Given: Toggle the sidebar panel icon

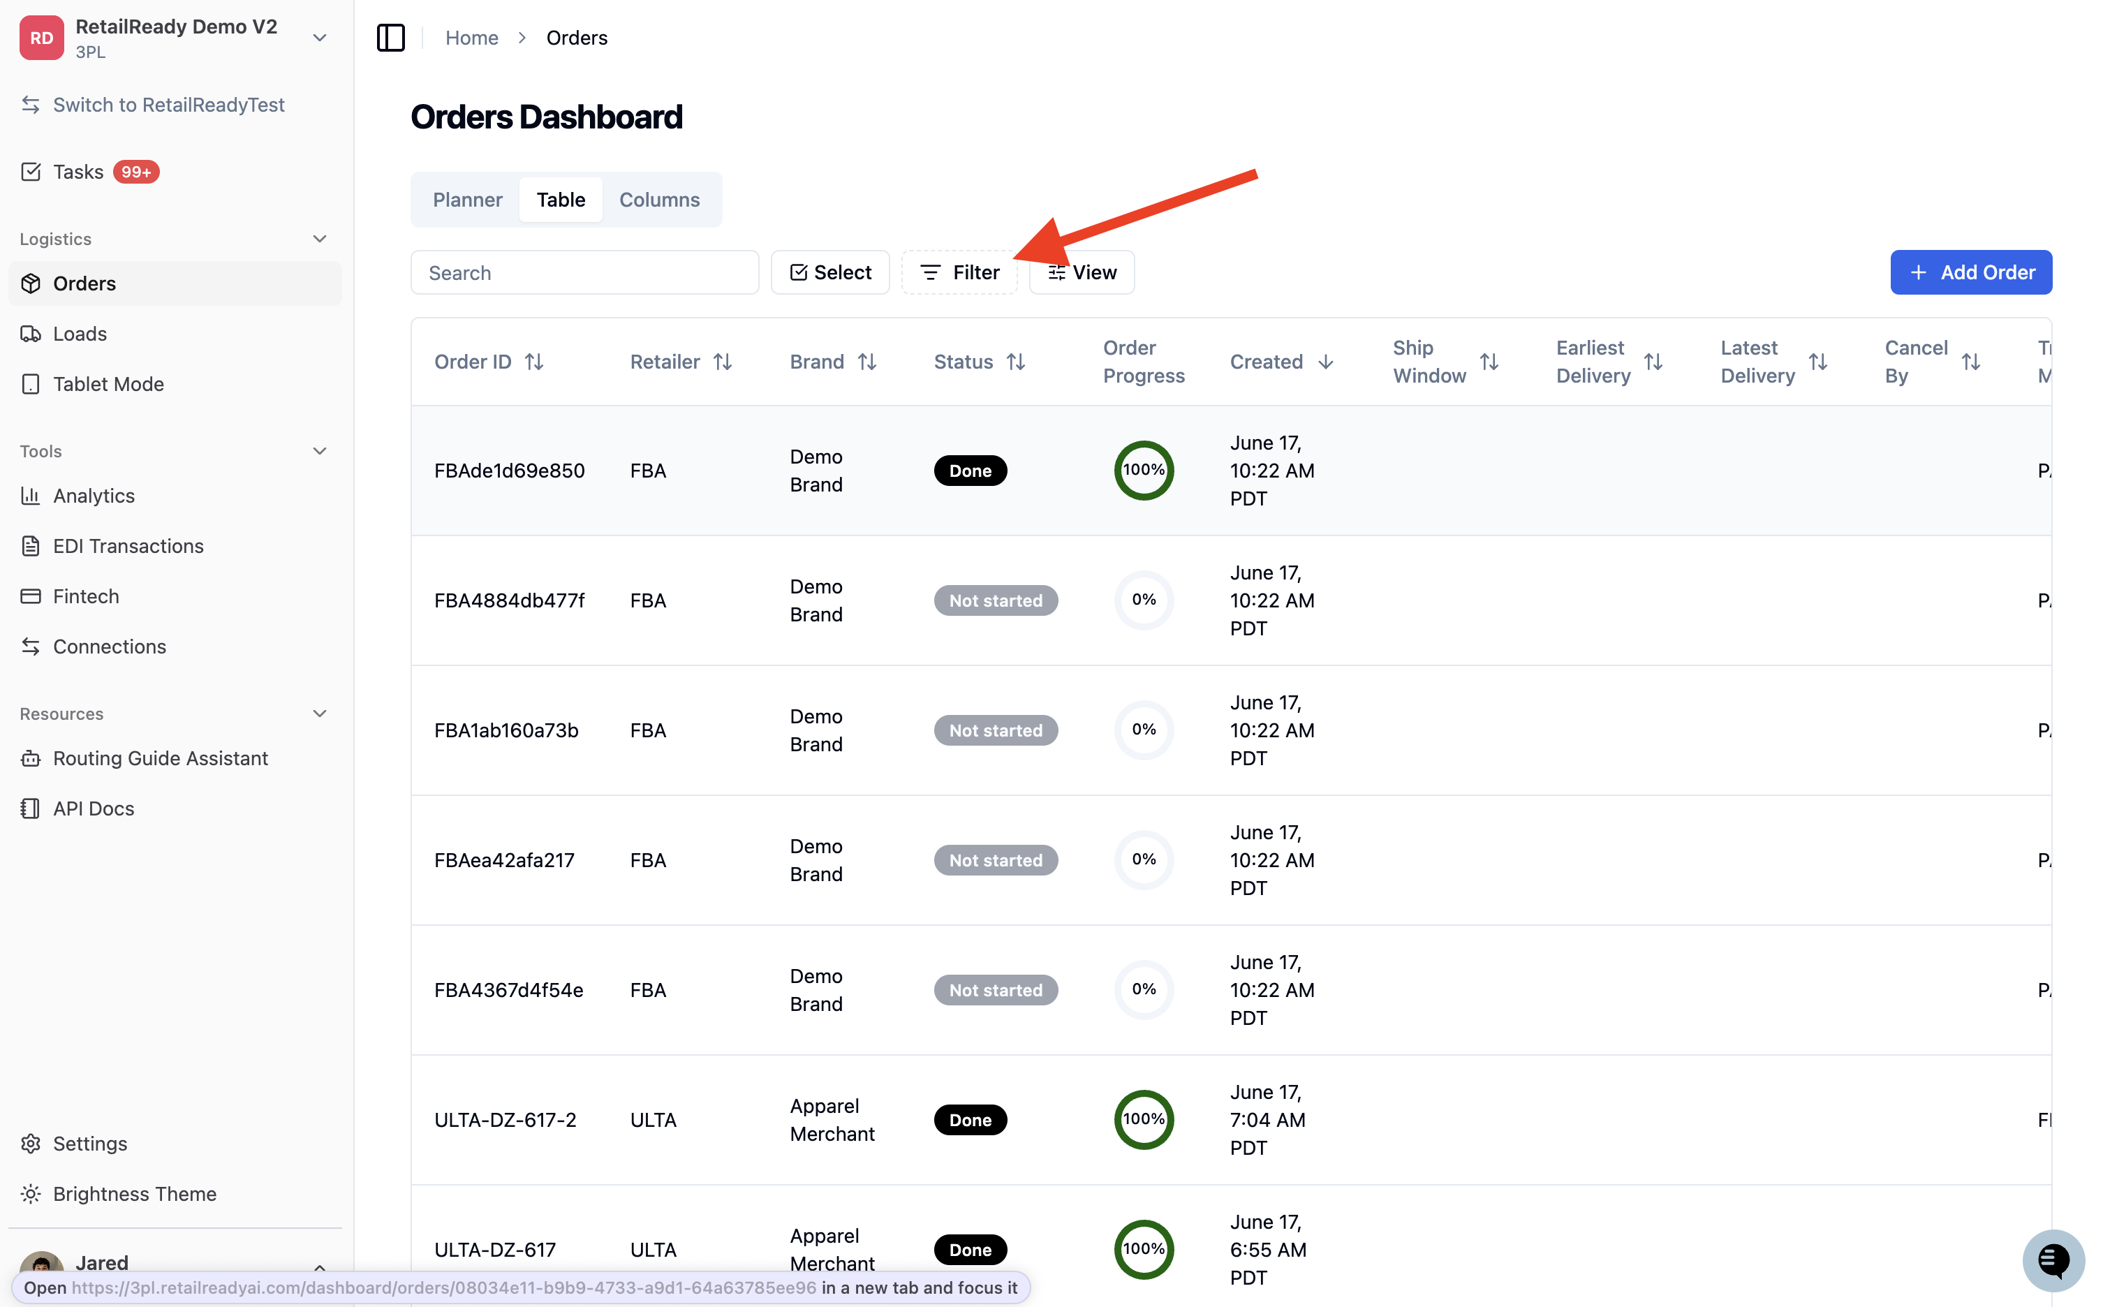Looking at the screenshot, I should pyautogui.click(x=391, y=38).
